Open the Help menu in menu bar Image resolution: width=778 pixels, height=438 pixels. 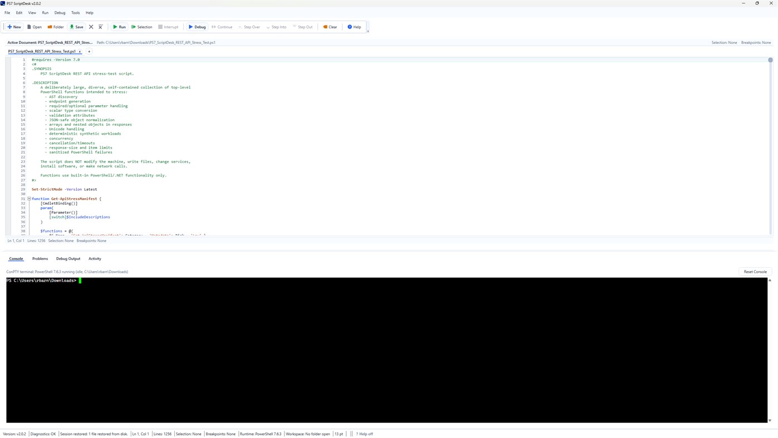point(90,13)
